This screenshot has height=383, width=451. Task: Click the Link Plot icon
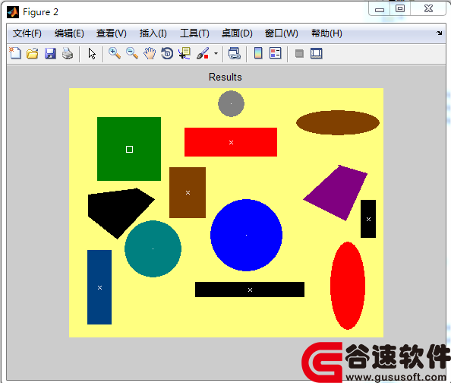pos(235,53)
